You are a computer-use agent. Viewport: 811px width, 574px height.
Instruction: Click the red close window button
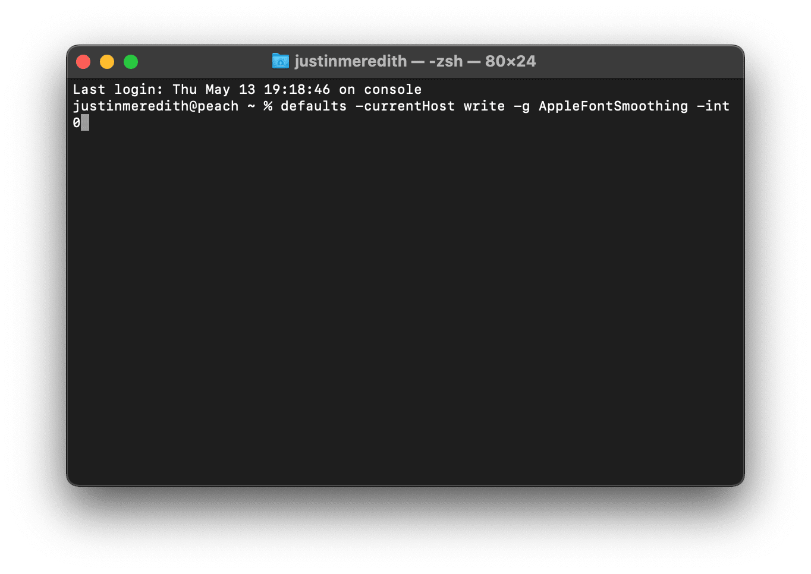[x=83, y=61]
